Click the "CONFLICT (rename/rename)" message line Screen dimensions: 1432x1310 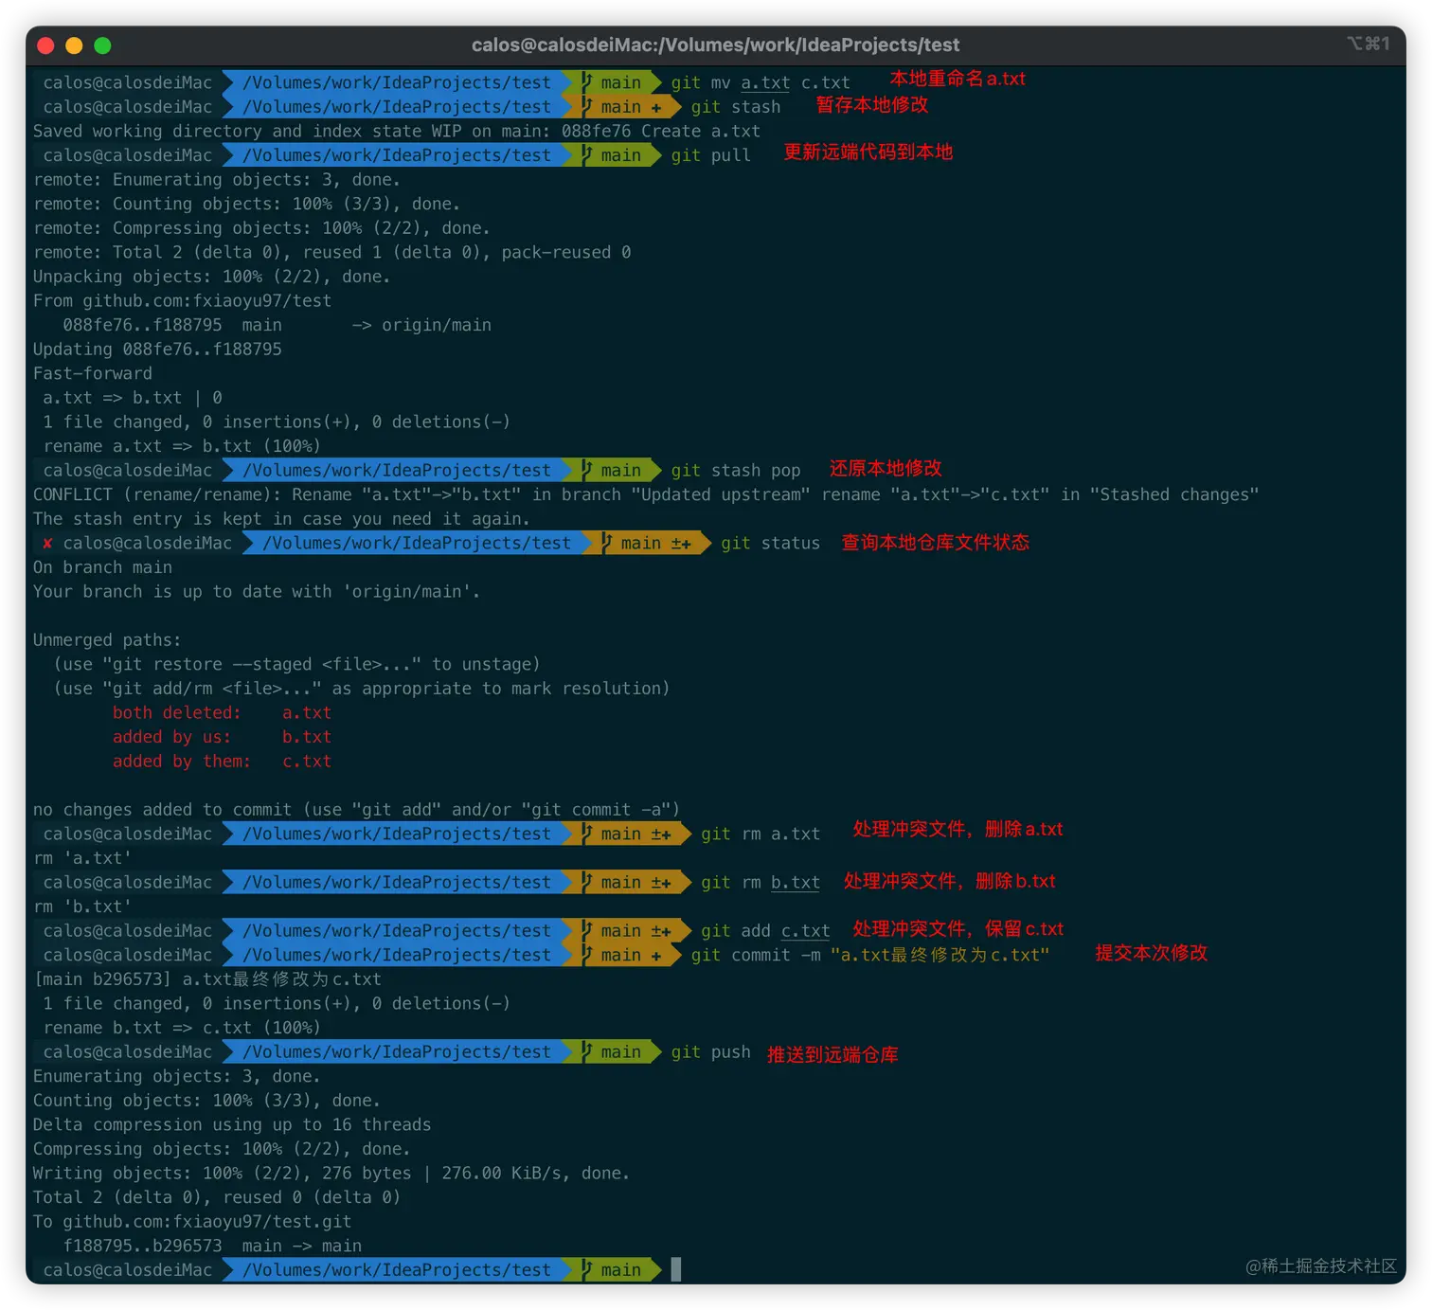click(x=646, y=494)
